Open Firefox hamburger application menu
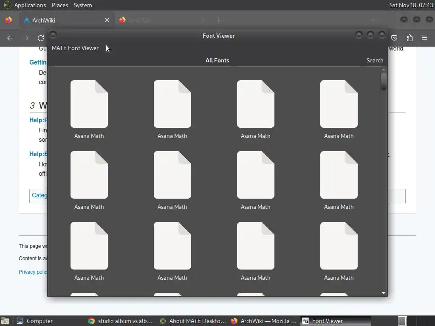The height and width of the screenshot is (326, 435). point(425,38)
